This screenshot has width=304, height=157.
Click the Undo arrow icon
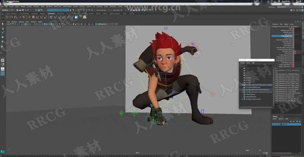pyautogui.click(x=25, y=10)
